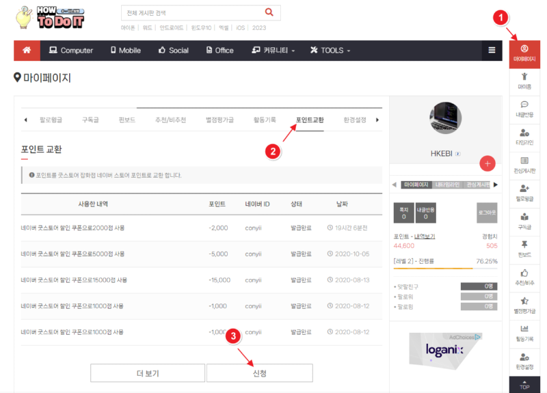Switch to the 활동기록 tab
Image resolution: width=547 pixels, height=393 pixels.
point(265,120)
